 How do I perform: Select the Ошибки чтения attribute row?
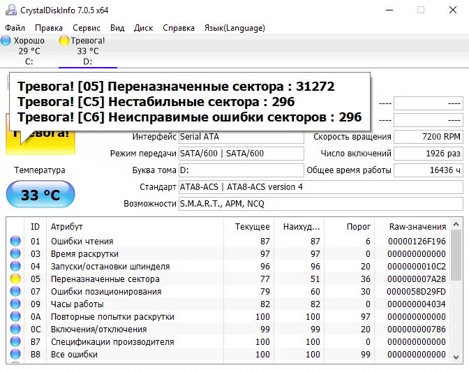(x=228, y=241)
